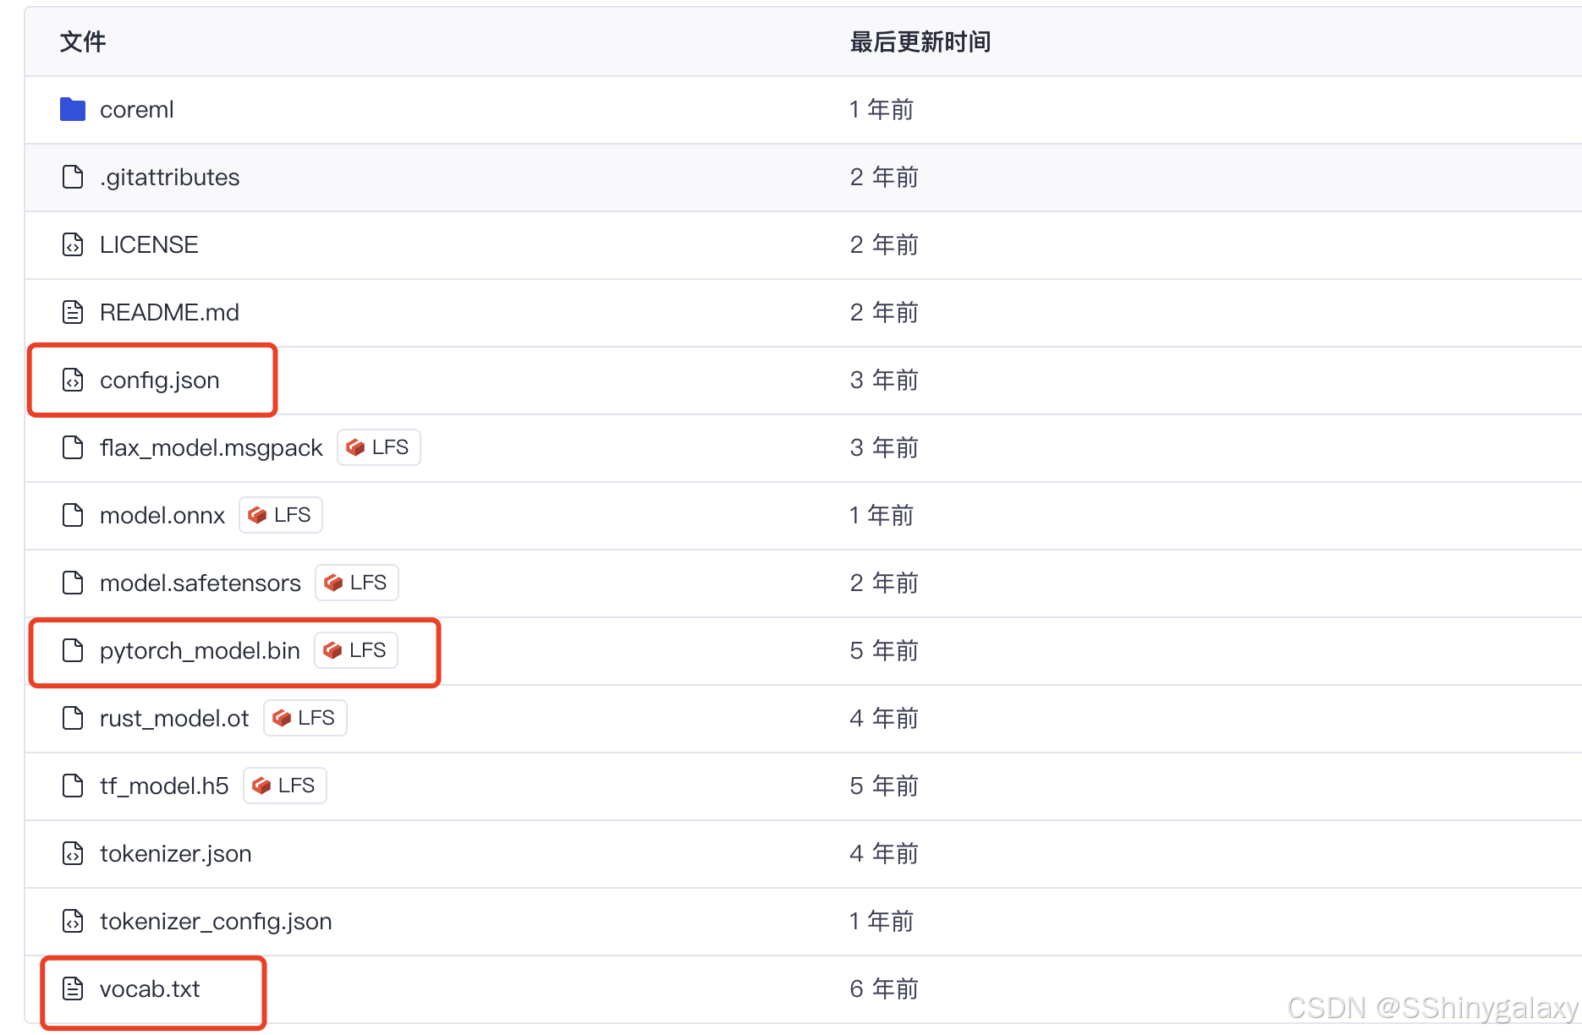
Task: Click the coreml folder icon
Action: tap(73, 109)
